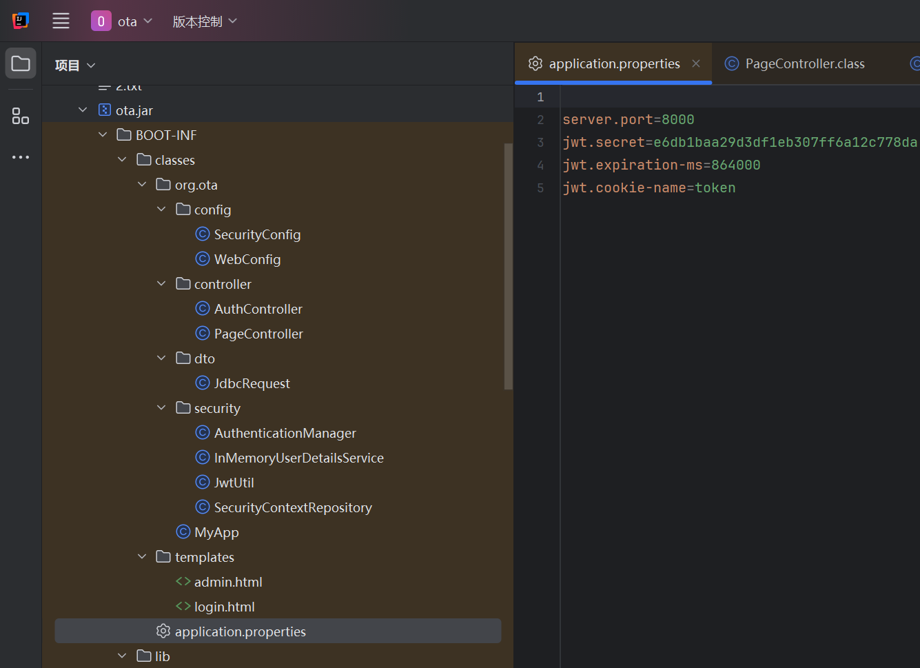Open the MyApp class
This screenshot has height=668, width=920.
[x=216, y=532]
